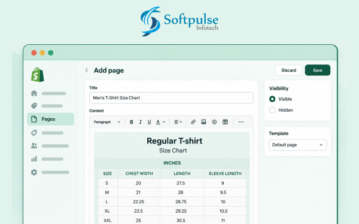359x224 pixels.
Task: Click the Softpulse Infotech logo
Action: coord(180,22)
